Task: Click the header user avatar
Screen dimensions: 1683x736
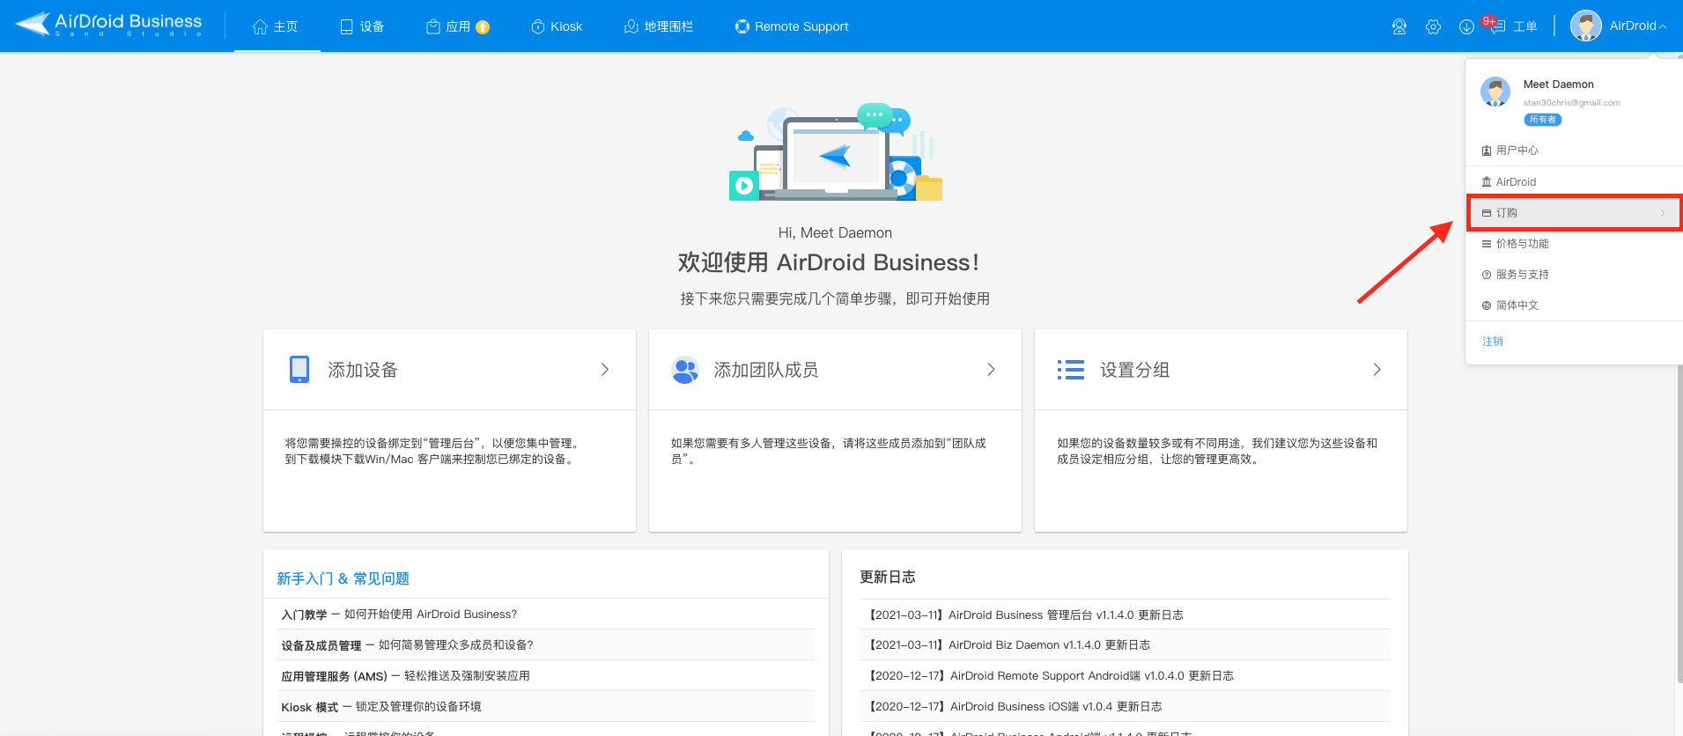Action: 1586,26
